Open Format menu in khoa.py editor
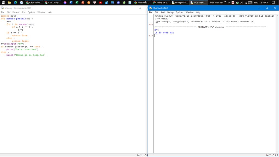279x157 pixels. pos(16,12)
